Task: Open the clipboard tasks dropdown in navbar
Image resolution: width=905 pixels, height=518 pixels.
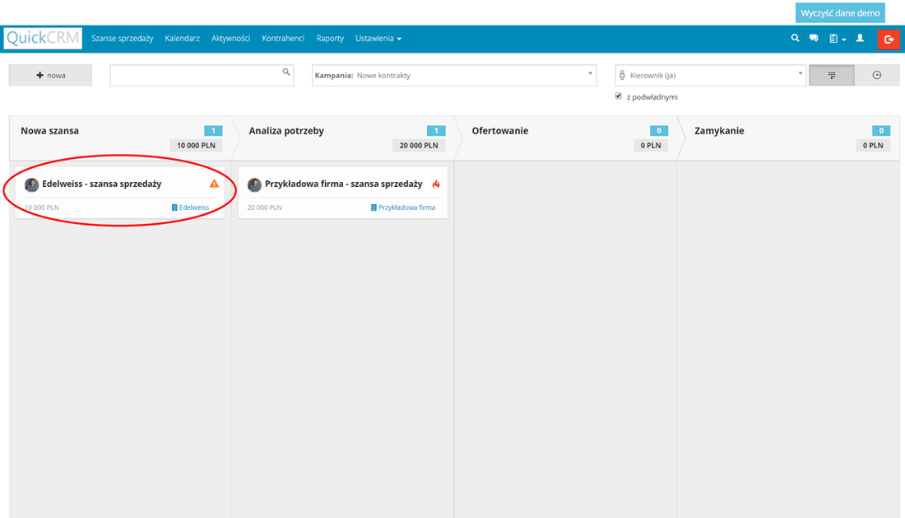Action: point(838,39)
